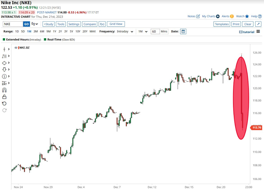The image size is (264, 190).
Task: Open the date calendar picker
Action: tap(183, 32)
